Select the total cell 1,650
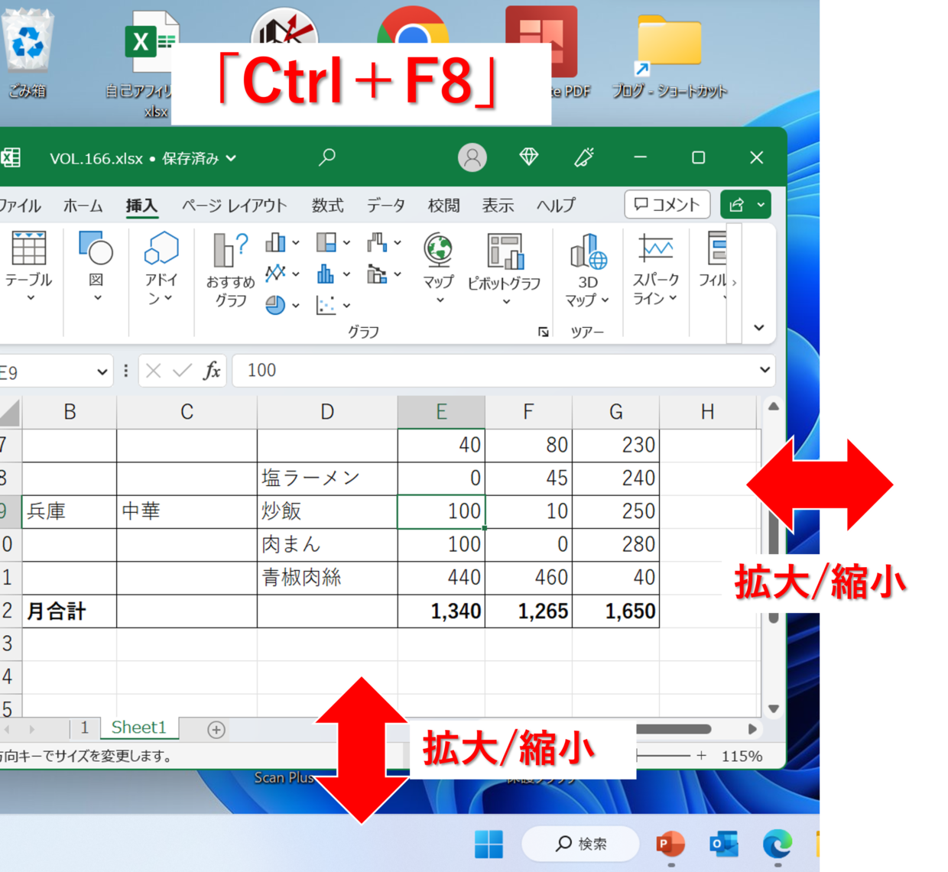This screenshot has width=948, height=872. (x=616, y=611)
